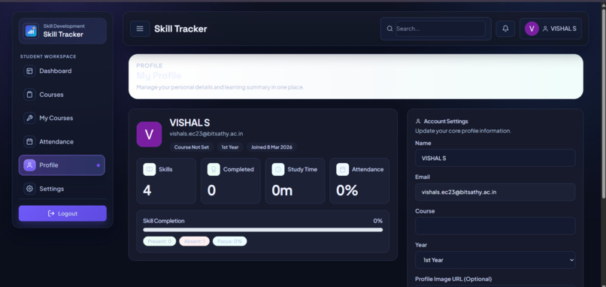
Task: Click the Skills count 4
Action: tap(147, 190)
